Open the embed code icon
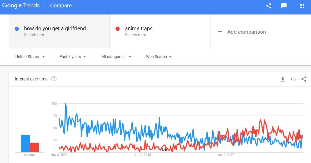 pyautogui.click(x=293, y=79)
